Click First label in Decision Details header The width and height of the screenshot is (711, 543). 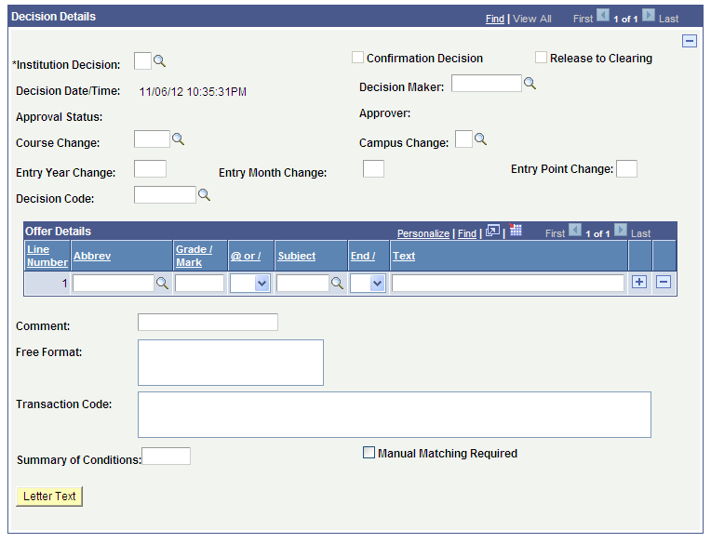pos(583,19)
